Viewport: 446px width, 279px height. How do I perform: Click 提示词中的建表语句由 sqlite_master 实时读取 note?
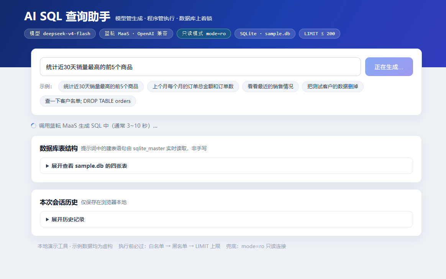(x=144, y=148)
